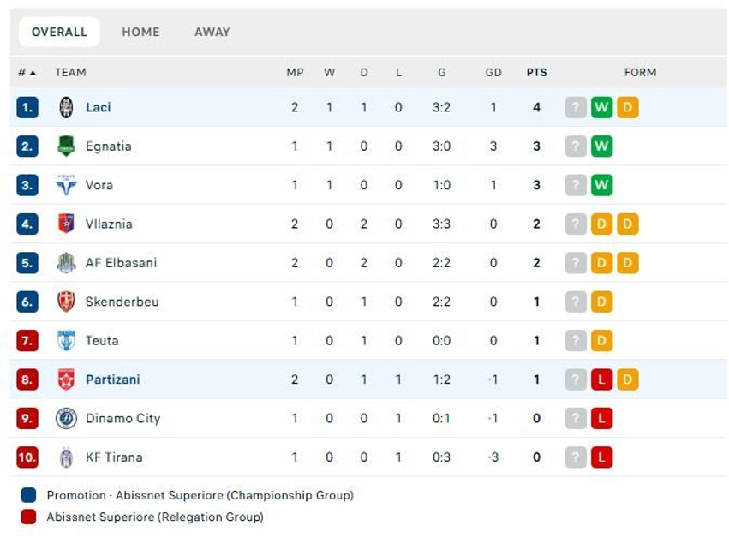Switch to the HOME standings tab
This screenshot has height=538, width=729.
pos(140,32)
